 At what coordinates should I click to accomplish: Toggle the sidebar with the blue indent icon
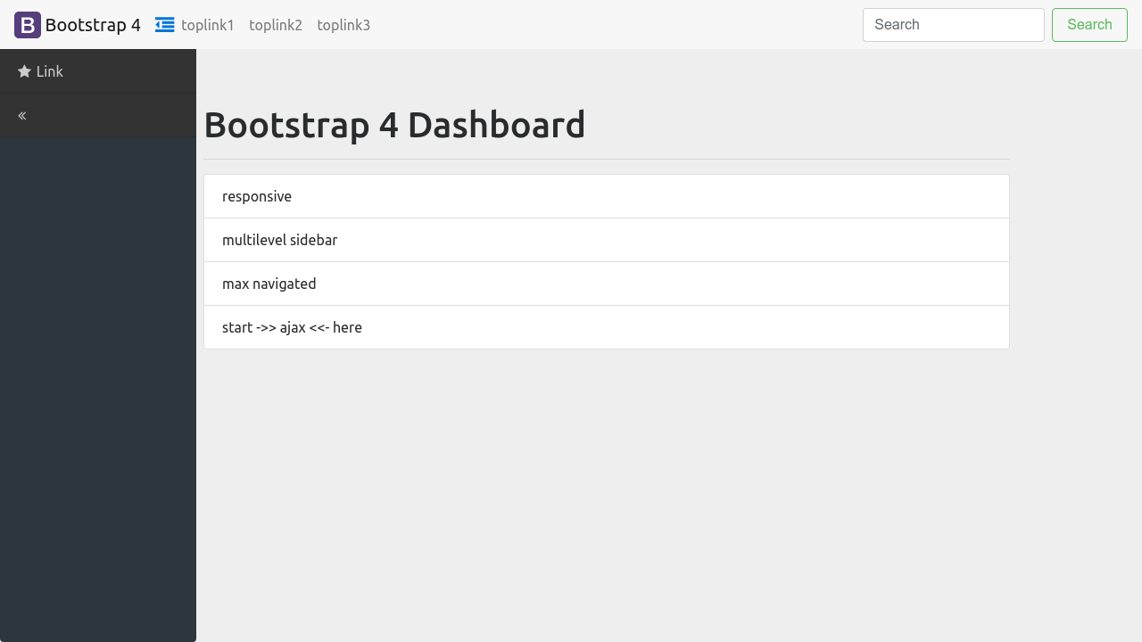(x=164, y=25)
